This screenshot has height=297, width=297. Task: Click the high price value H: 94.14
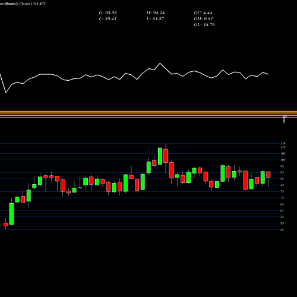(156, 13)
